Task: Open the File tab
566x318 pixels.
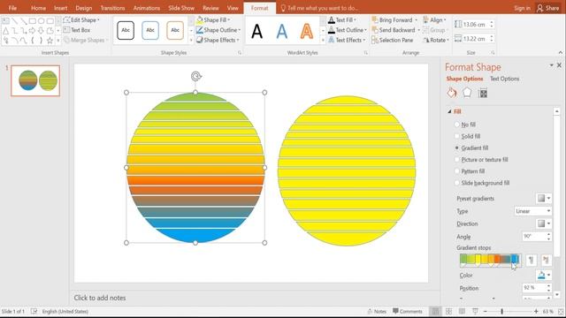Action: coord(12,8)
